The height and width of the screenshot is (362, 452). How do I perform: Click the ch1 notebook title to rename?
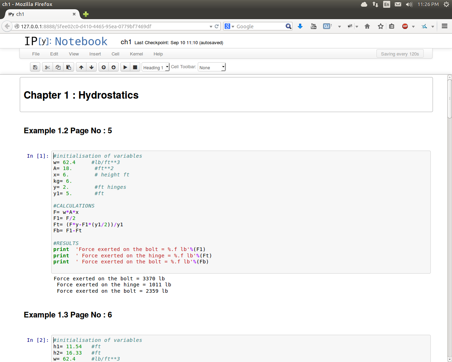click(126, 42)
